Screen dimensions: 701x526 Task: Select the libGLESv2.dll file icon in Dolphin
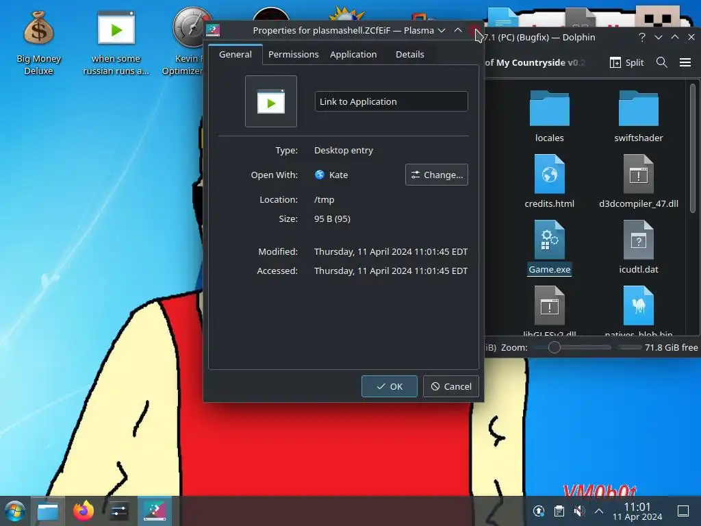coord(549,307)
